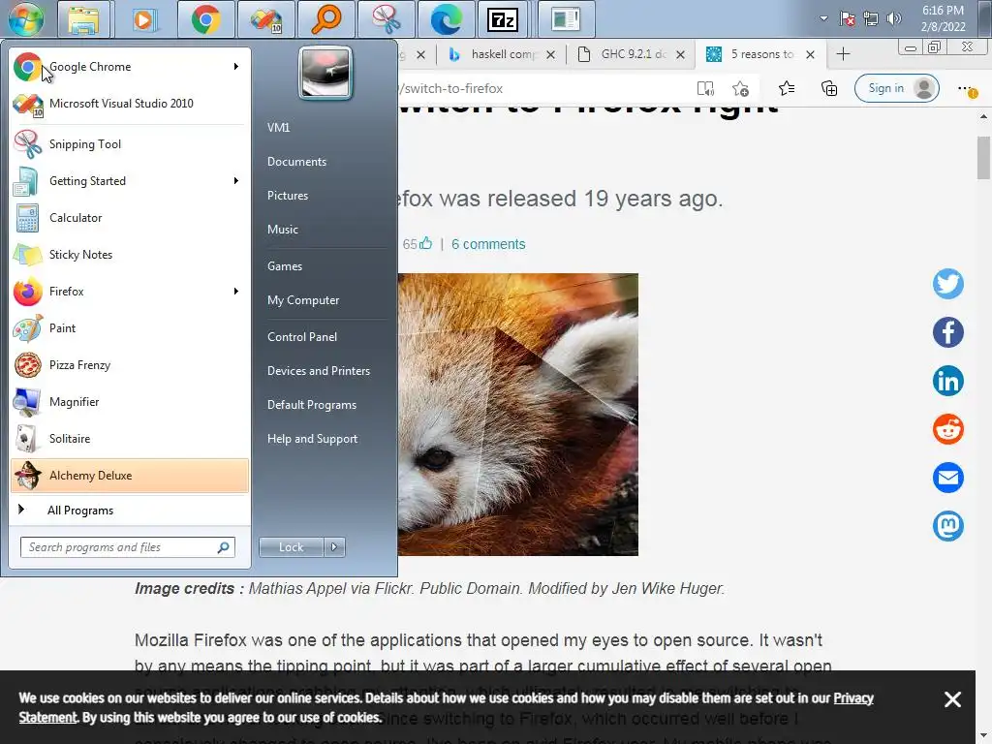This screenshot has height=744, width=992.
Task: Open My Computer link
Action: tap(303, 300)
